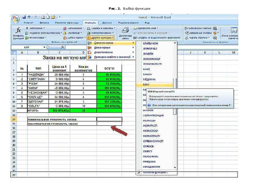Viewport: 259px width, 194px height.
Task: Click the function list scroll-up arrow
Action: click(175, 43)
